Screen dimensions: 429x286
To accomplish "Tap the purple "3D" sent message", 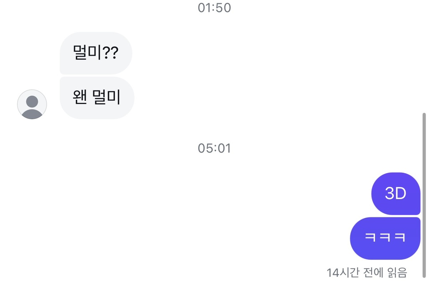I will pos(395,194).
